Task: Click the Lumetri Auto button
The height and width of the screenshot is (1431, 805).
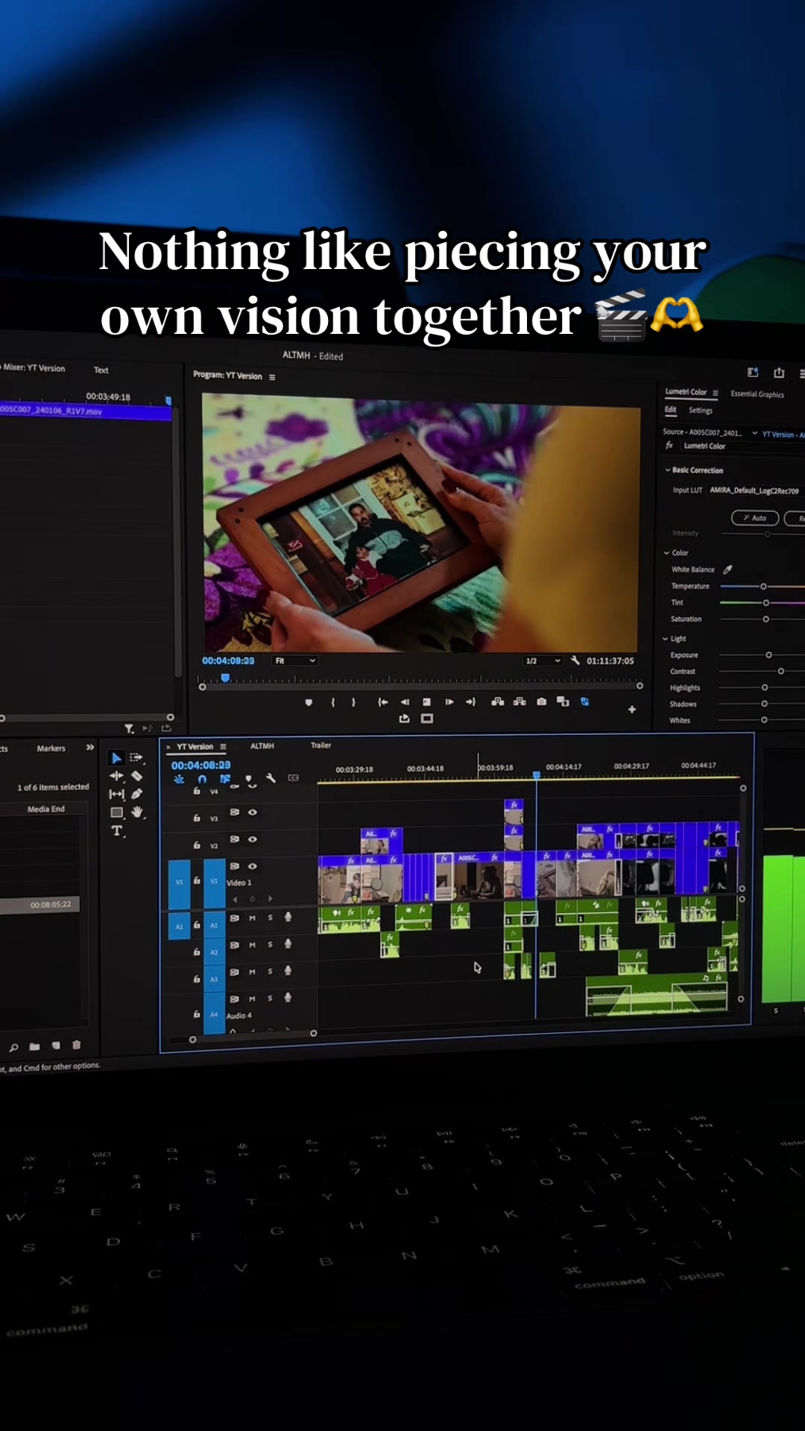Action: (x=755, y=518)
